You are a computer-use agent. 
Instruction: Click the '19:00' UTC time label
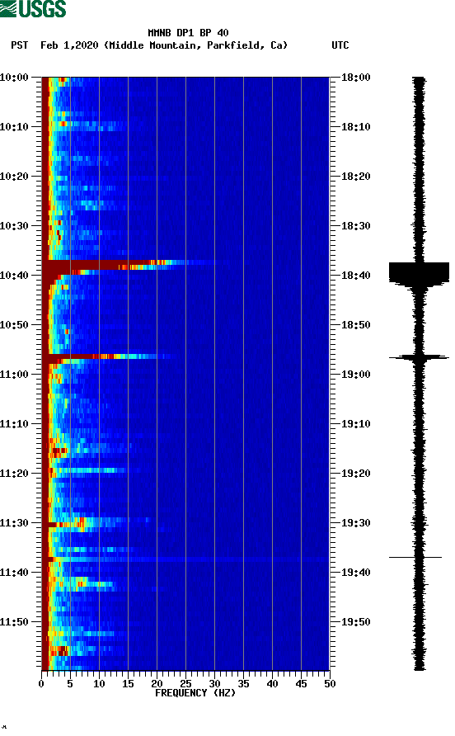click(x=356, y=375)
